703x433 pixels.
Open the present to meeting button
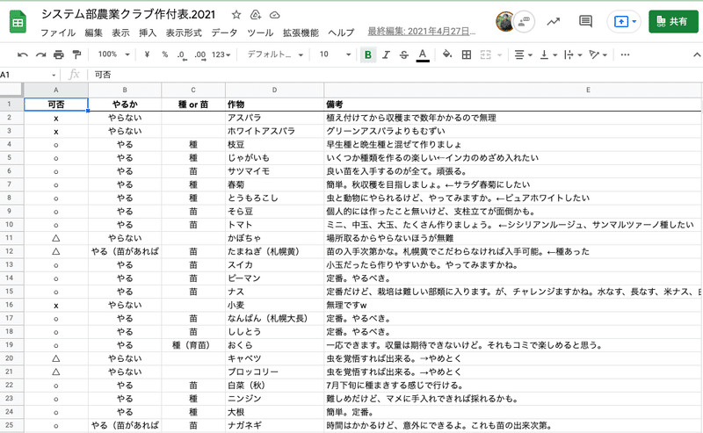[623, 21]
